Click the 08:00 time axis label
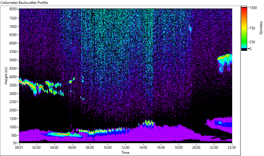The image size is (264, 156). pyautogui.click(x=90, y=148)
